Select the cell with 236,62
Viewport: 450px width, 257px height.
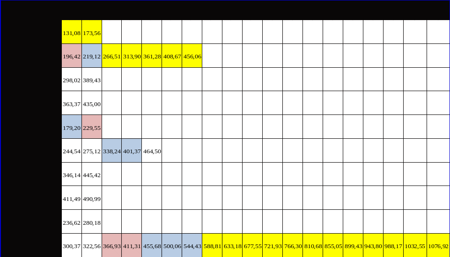[x=72, y=222]
